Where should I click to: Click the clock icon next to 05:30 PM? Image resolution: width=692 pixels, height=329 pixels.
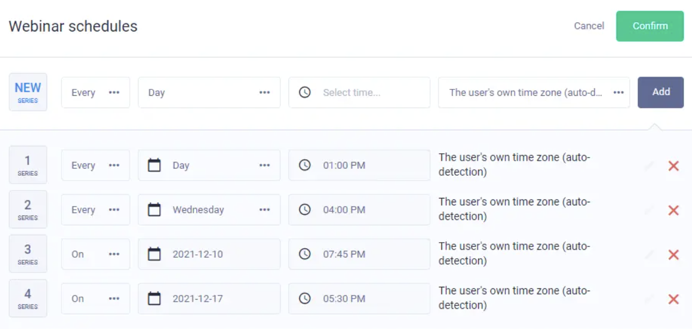pyautogui.click(x=305, y=298)
